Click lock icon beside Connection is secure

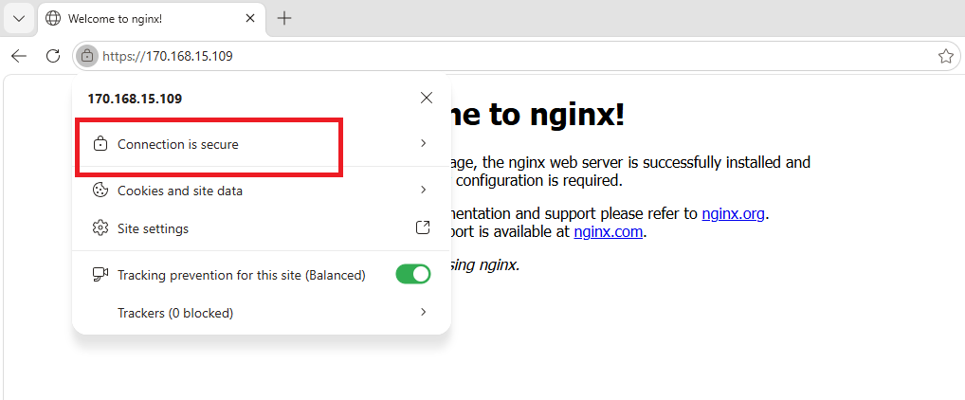click(x=100, y=145)
